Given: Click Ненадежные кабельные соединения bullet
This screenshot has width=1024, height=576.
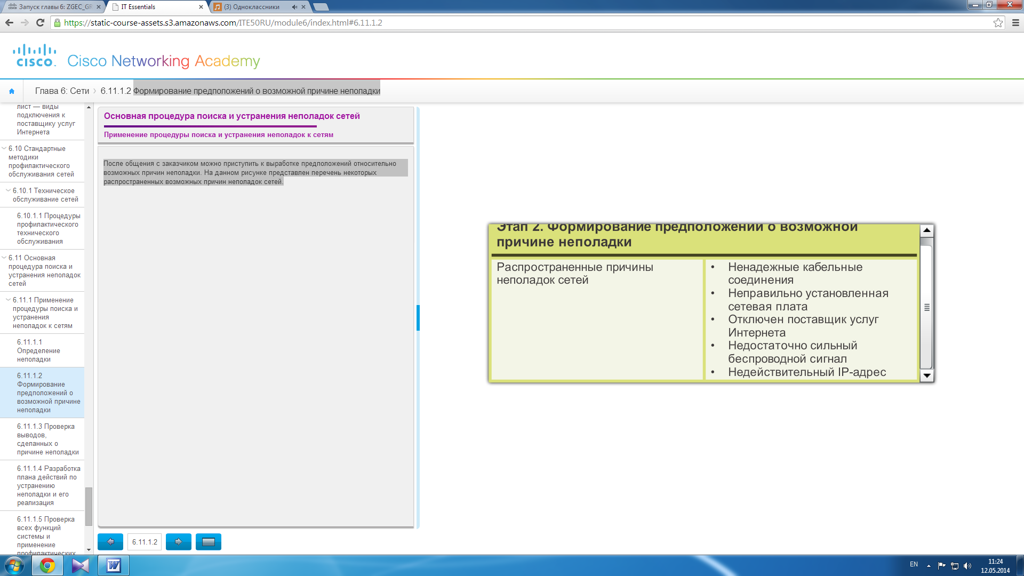Looking at the screenshot, I should click(795, 274).
